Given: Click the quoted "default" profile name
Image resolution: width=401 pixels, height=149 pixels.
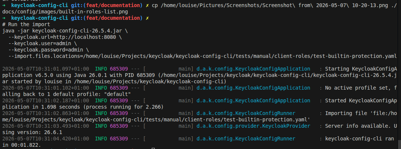Looking at the screenshot, I should pos(117,94).
